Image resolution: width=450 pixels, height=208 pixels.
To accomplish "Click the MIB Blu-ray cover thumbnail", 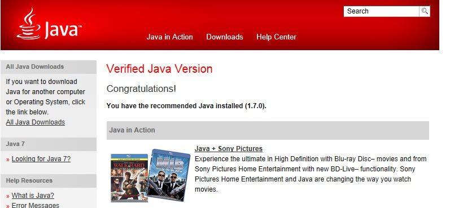I will click(168, 175).
